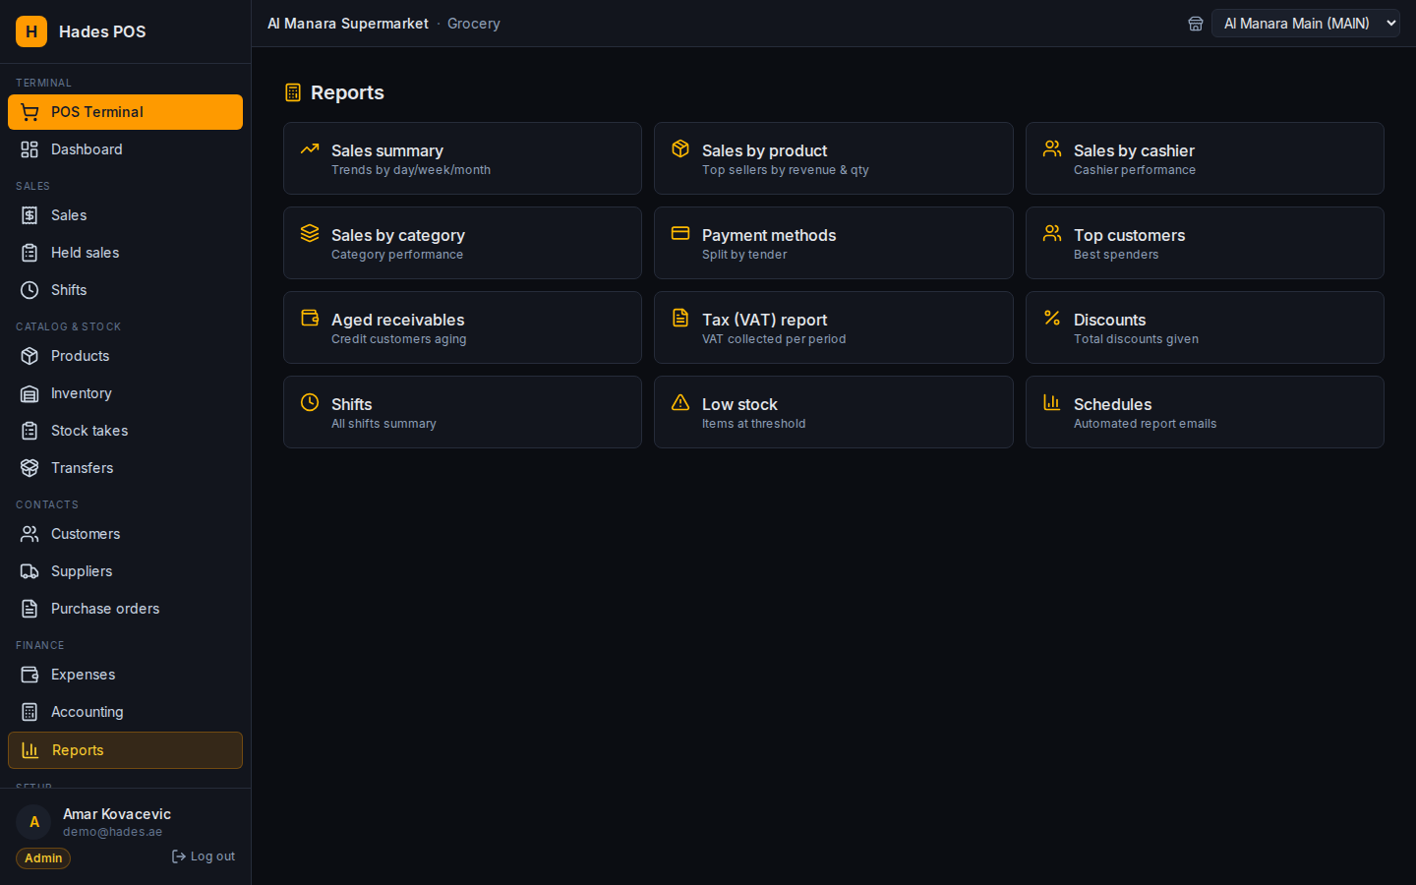Image resolution: width=1416 pixels, height=885 pixels.
Task: Click the POS Terminal cart icon
Action: pos(29,112)
